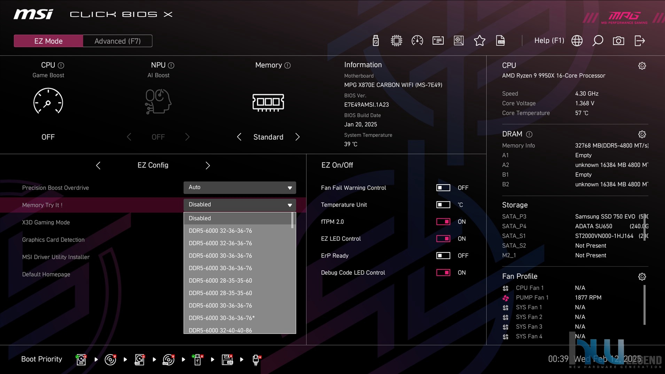Viewport: 665px width, 374px height.
Task: Turn off Debug Code LED Control switch
Action: click(443, 273)
